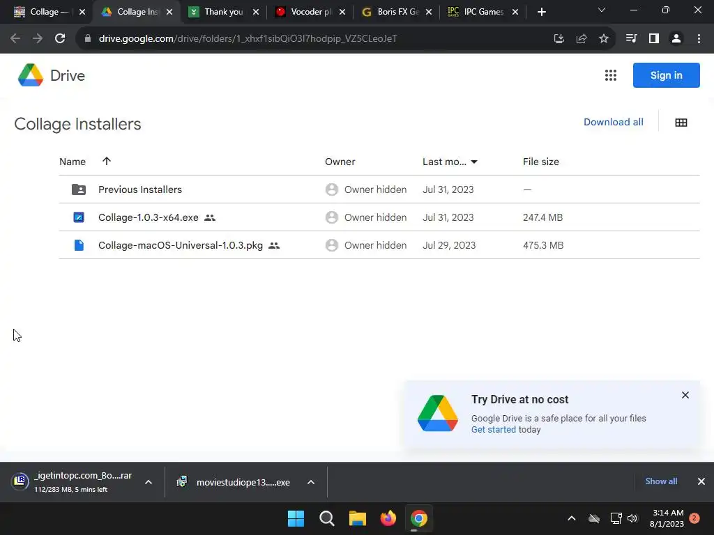The width and height of the screenshot is (714, 535).
Task: Dismiss the Try Drive at no cost banner
Action: (685, 395)
